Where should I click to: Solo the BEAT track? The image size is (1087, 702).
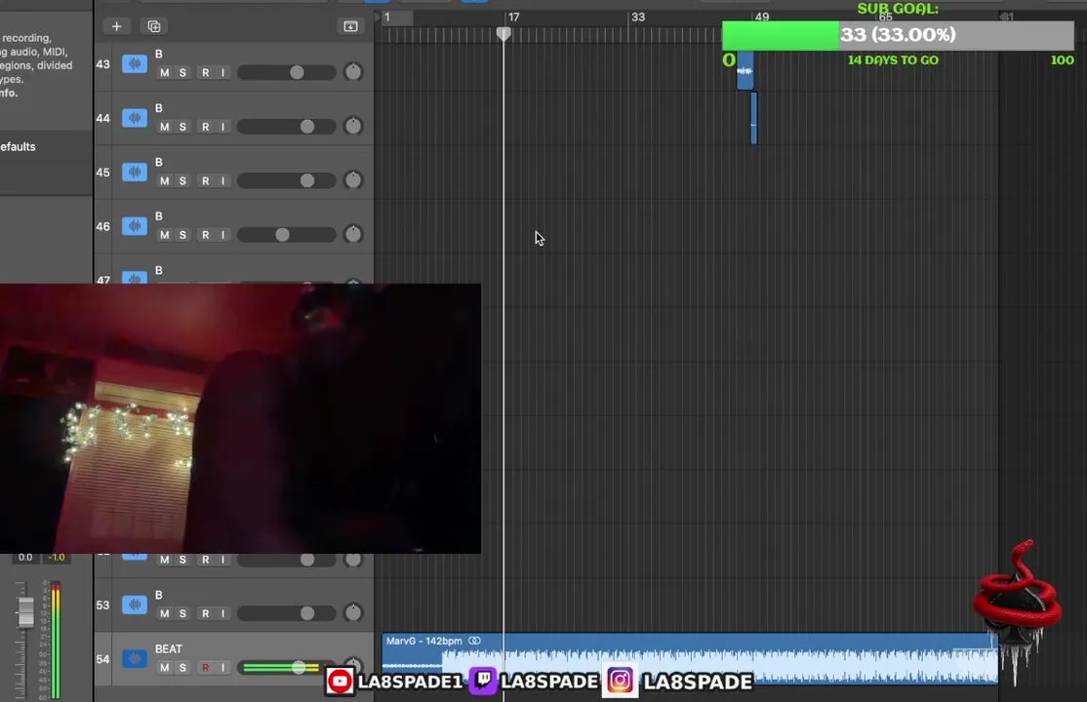183,667
